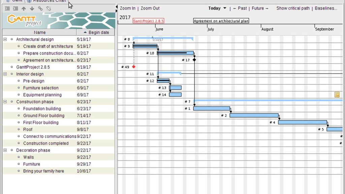
Task: Click the Furniture selection bar #13
Action: coord(175,88)
